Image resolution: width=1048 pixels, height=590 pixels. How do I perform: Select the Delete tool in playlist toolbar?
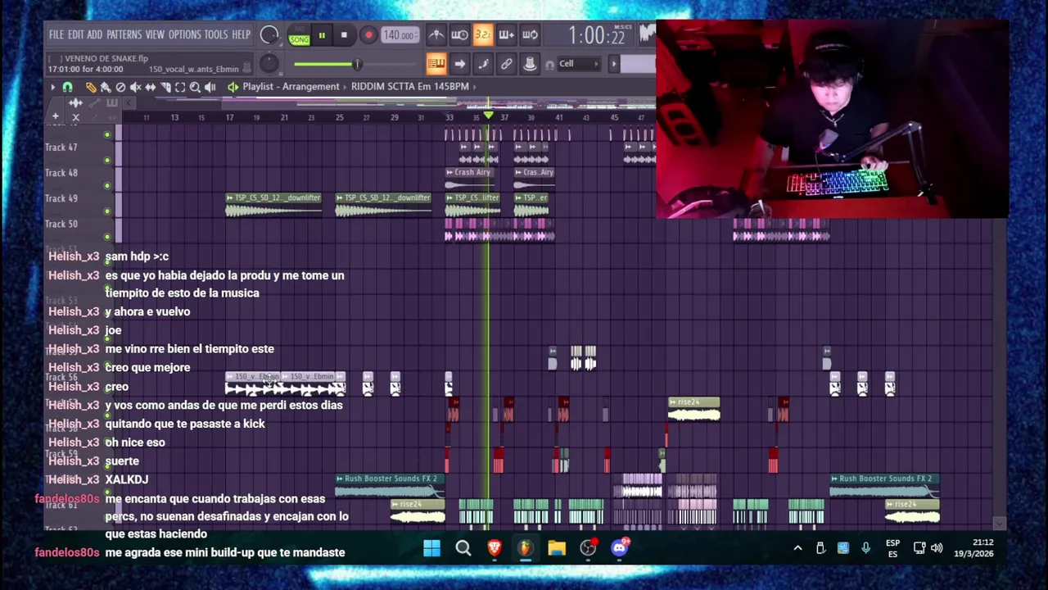120,87
